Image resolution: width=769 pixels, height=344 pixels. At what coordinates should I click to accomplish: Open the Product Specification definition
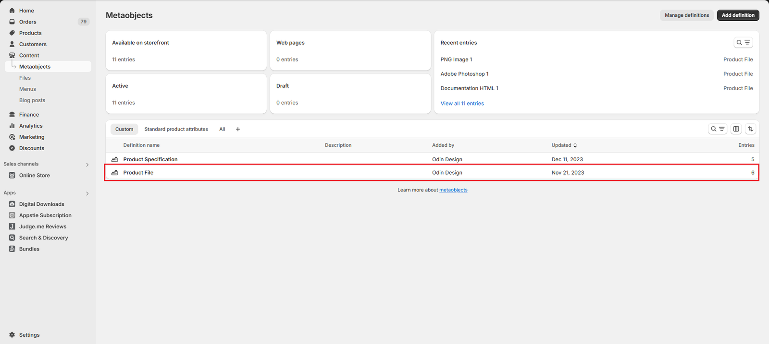(x=150, y=159)
